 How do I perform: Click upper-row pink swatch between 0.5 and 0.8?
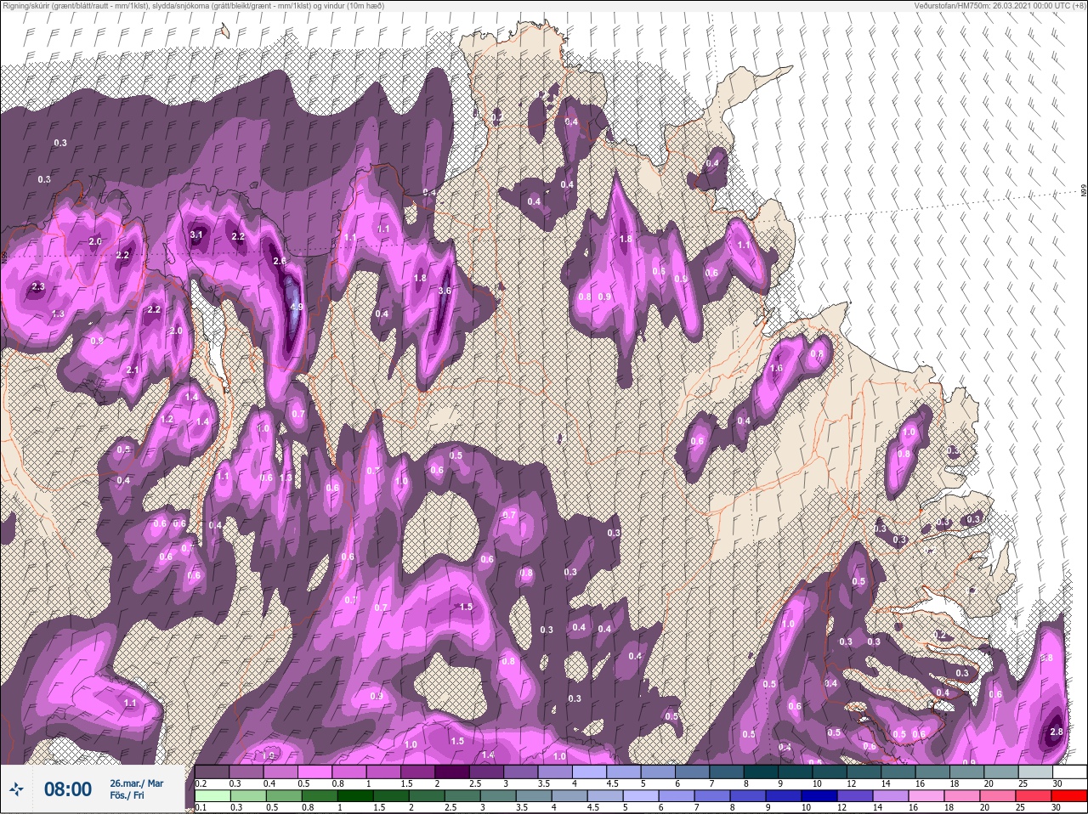pyautogui.click(x=315, y=772)
